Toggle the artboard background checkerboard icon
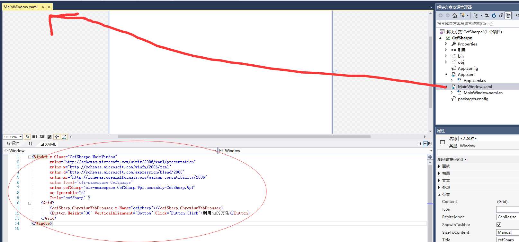 point(49,137)
